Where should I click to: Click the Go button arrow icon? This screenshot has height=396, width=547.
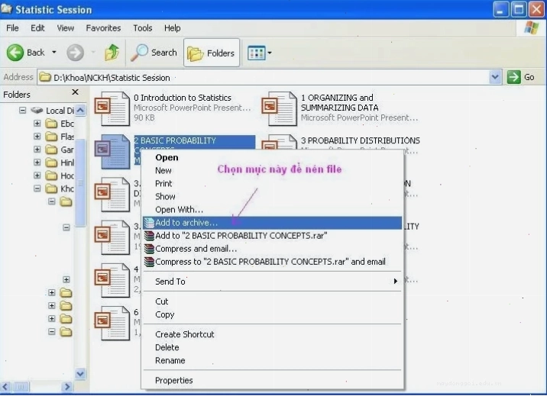(x=513, y=77)
